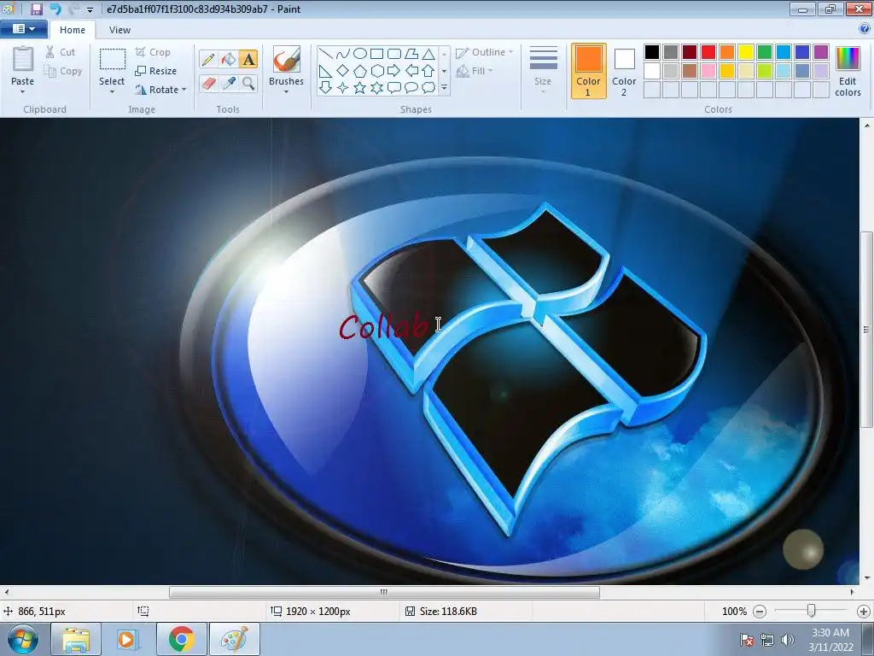This screenshot has width=874, height=656.
Task: Click the horizontal scrollbar thumb
Action: pos(384,592)
